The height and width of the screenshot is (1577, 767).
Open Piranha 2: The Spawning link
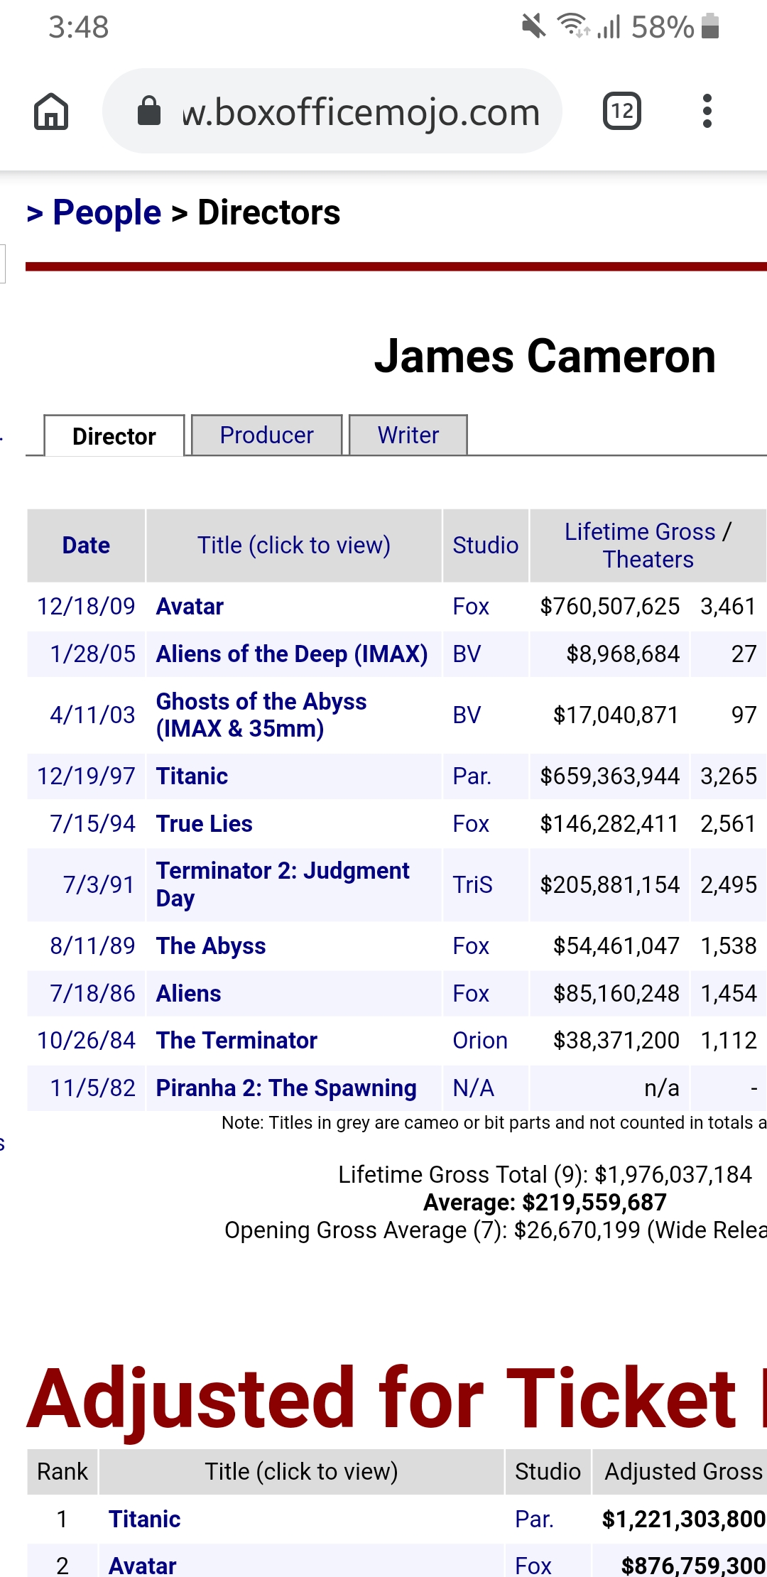[286, 1088]
